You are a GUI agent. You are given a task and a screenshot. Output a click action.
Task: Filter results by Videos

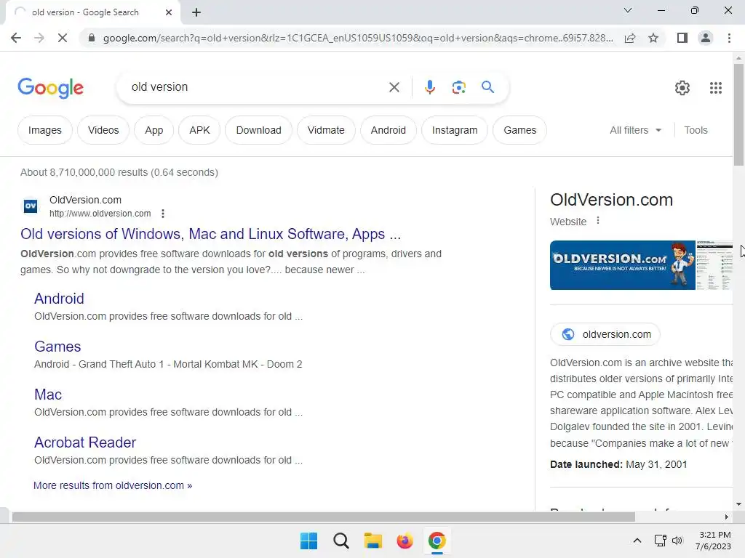[103, 130]
